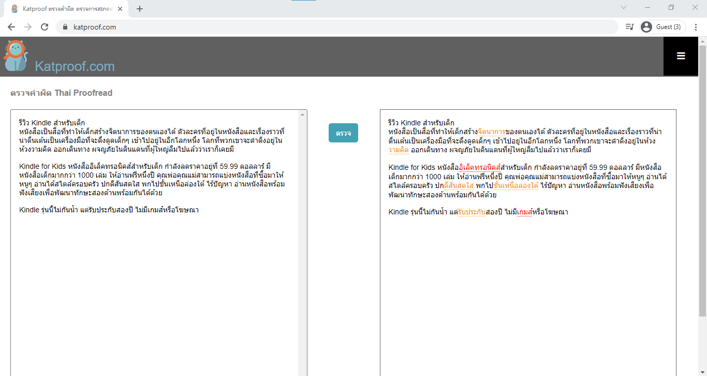Click the highlighted word เกมส์ in the result
This screenshot has width=707, height=376.
point(525,212)
